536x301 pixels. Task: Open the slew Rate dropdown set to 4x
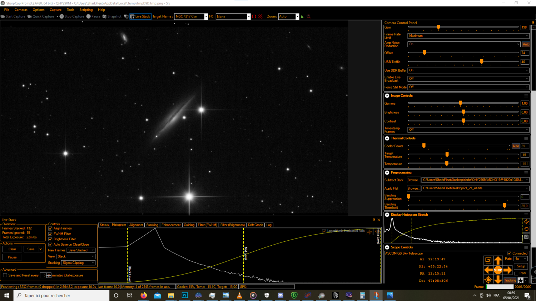(520, 258)
